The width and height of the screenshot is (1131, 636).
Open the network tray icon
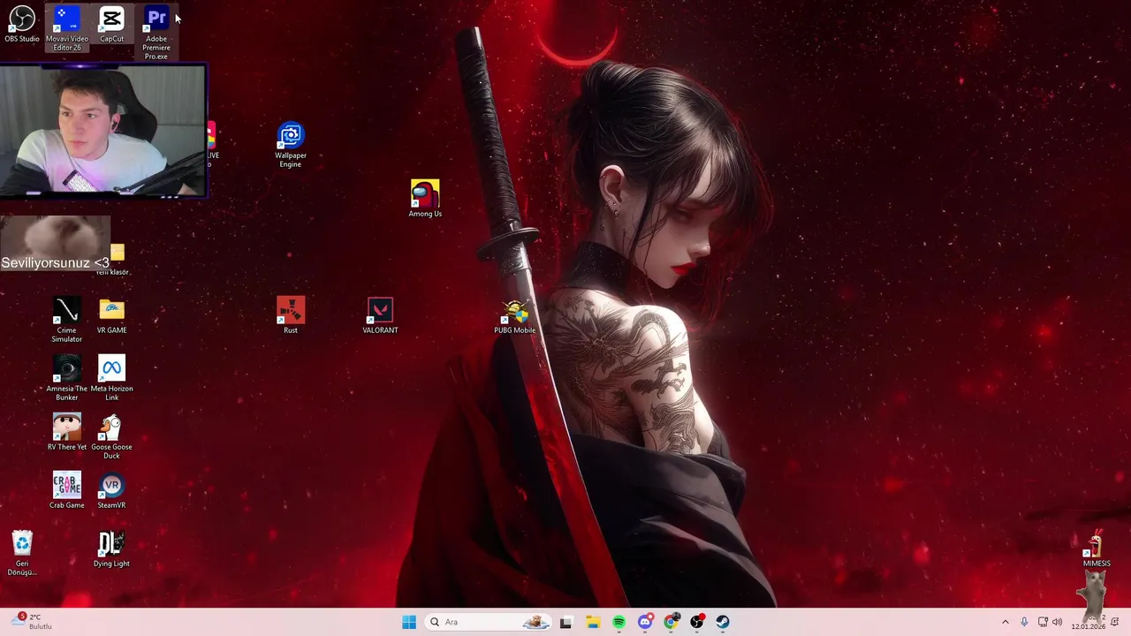pyautogui.click(x=1043, y=622)
